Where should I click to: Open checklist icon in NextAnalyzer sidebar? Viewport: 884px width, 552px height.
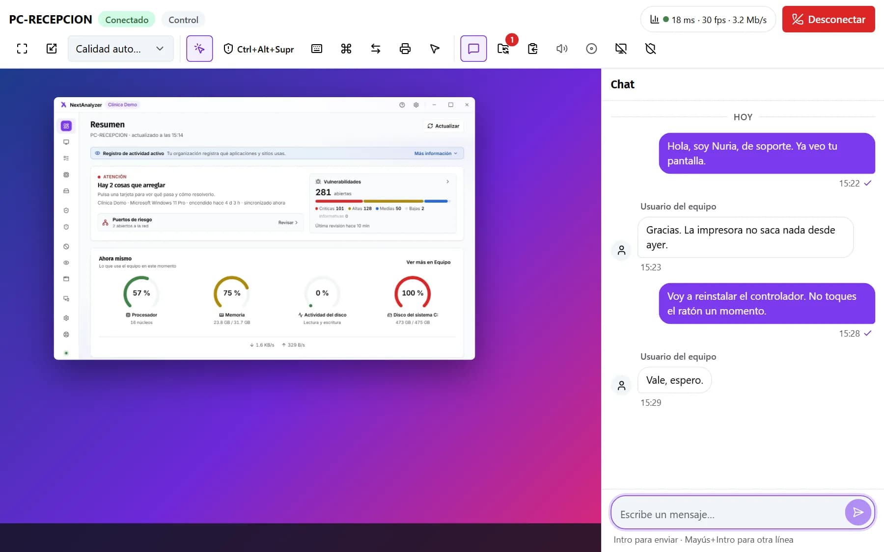click(x=66, y=158)
